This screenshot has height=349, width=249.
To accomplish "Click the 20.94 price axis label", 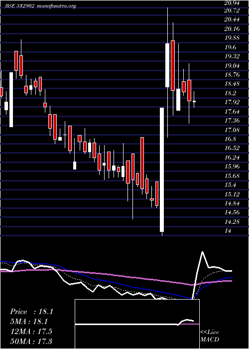I will pyautogui.click(x=232, y=3).
